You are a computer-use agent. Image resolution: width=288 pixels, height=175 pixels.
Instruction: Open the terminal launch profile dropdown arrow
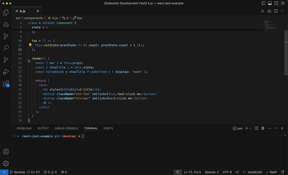tap(251, 128)
